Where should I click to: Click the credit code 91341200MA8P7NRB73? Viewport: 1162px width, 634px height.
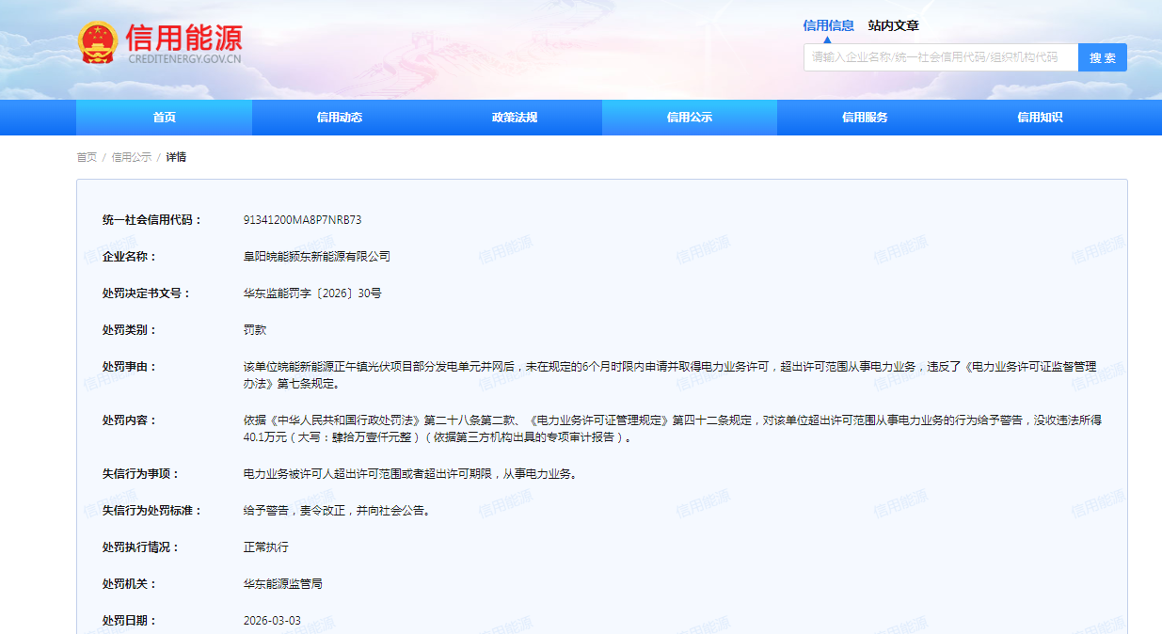302,220
